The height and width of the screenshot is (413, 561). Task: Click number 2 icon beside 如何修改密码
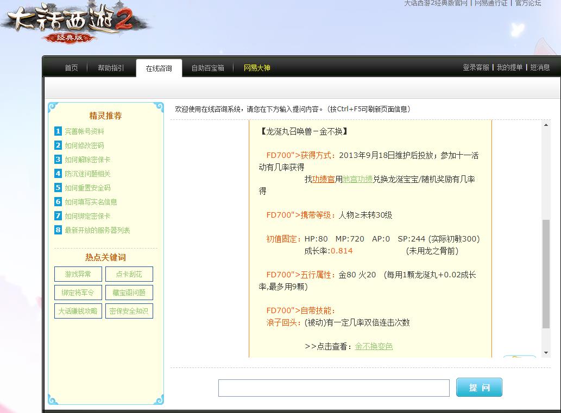(x=58, y=145)
